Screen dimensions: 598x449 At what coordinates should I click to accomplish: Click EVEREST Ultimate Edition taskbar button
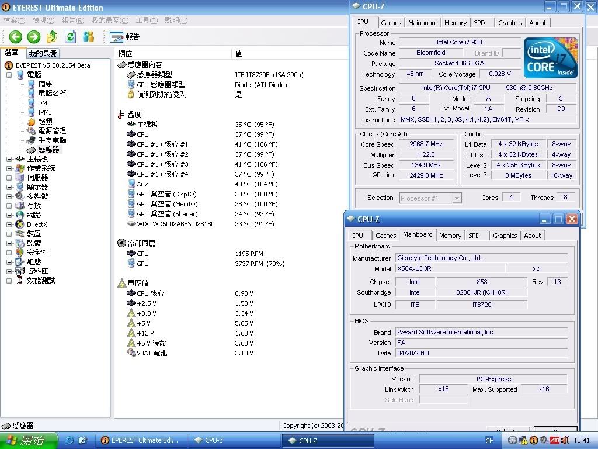click(141, 441)
